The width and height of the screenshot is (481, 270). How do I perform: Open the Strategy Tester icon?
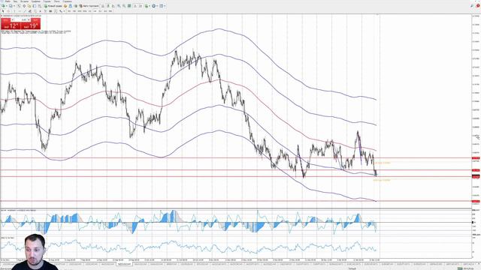pyautogui.click(x=40, y=6)
